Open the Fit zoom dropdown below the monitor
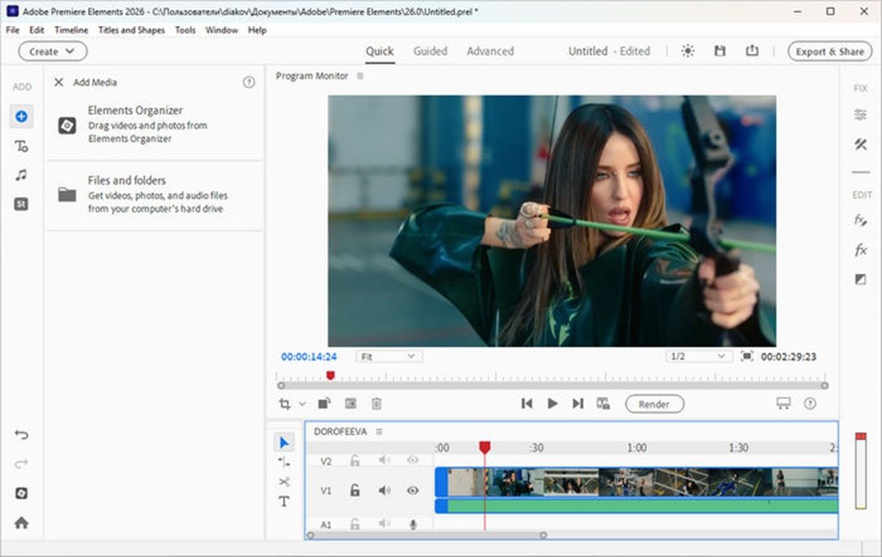 point(390,356)
